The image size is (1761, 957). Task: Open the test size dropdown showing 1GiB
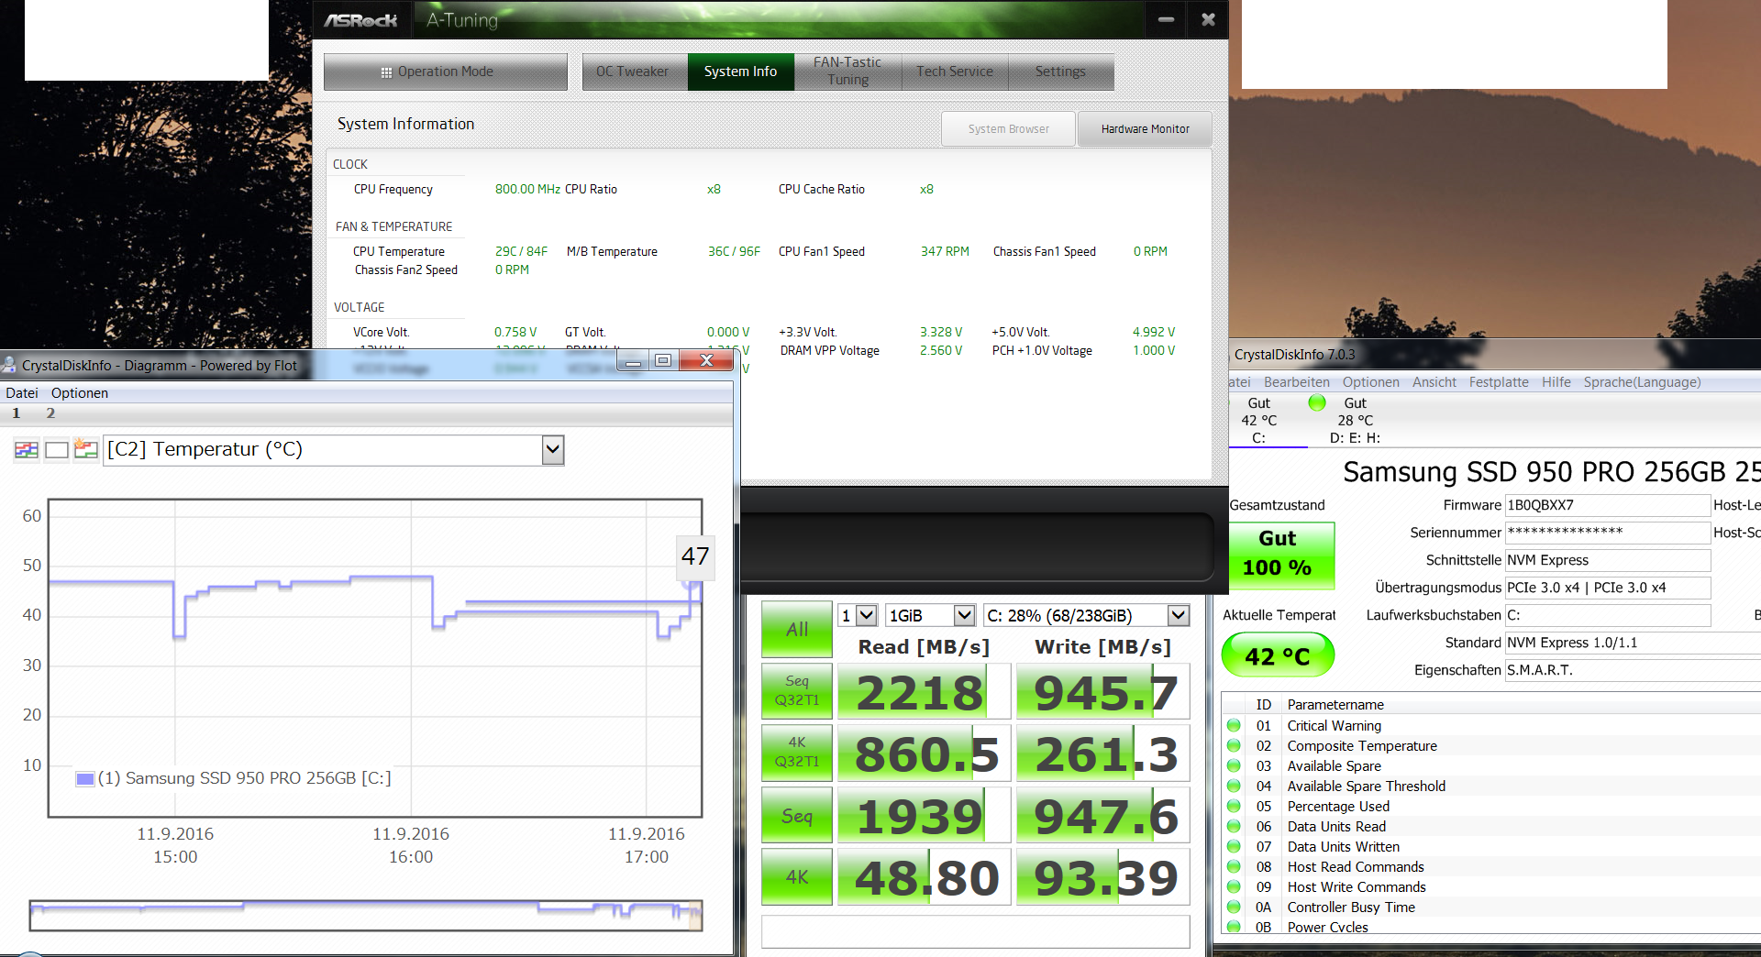[930, 615]
